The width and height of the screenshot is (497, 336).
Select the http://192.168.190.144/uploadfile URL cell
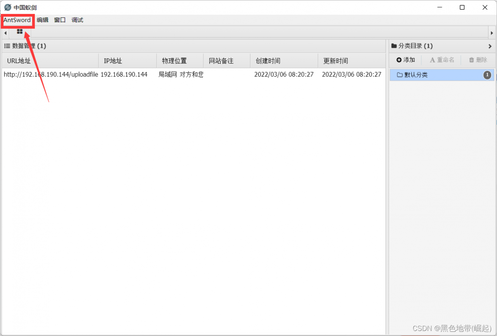pyautogui.click(x=50, y=75)
